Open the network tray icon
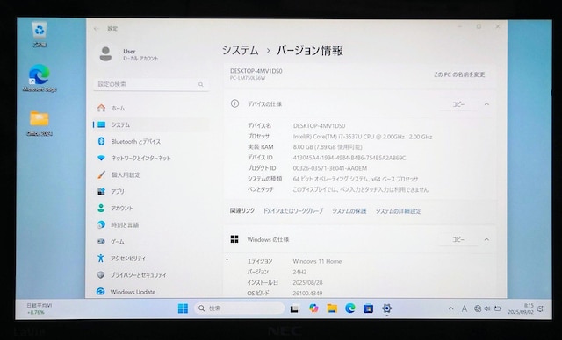 click(478, 308)
